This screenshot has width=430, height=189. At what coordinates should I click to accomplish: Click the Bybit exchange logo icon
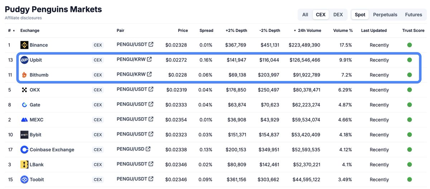pos(24,135)
